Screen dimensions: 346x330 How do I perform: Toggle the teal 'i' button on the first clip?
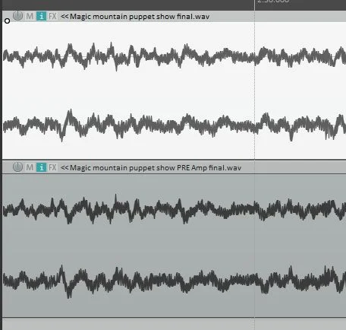[x=41, y=17]
